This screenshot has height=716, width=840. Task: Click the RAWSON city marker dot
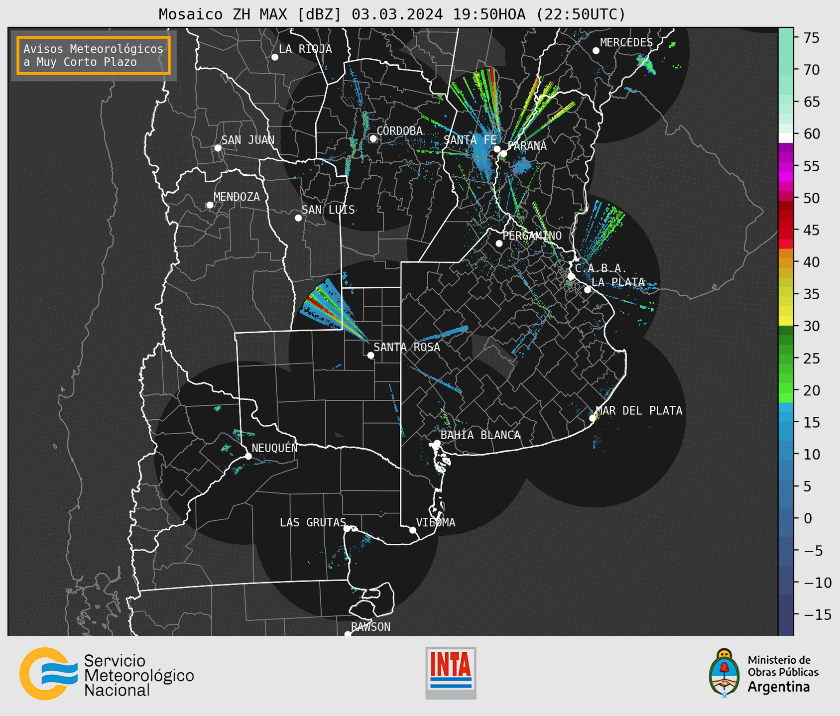coord(348,634)
